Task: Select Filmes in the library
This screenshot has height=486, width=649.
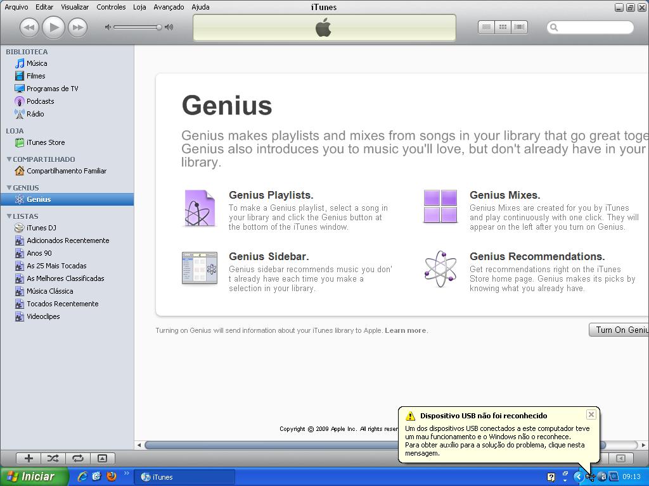Action: (67, 76)
